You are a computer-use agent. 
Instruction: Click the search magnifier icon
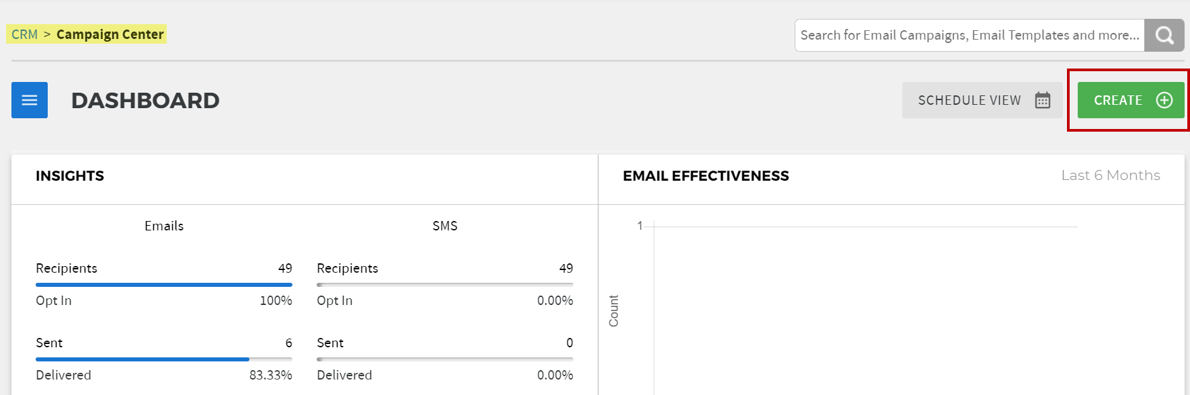pyautogui.click(x=1164, y=35)
